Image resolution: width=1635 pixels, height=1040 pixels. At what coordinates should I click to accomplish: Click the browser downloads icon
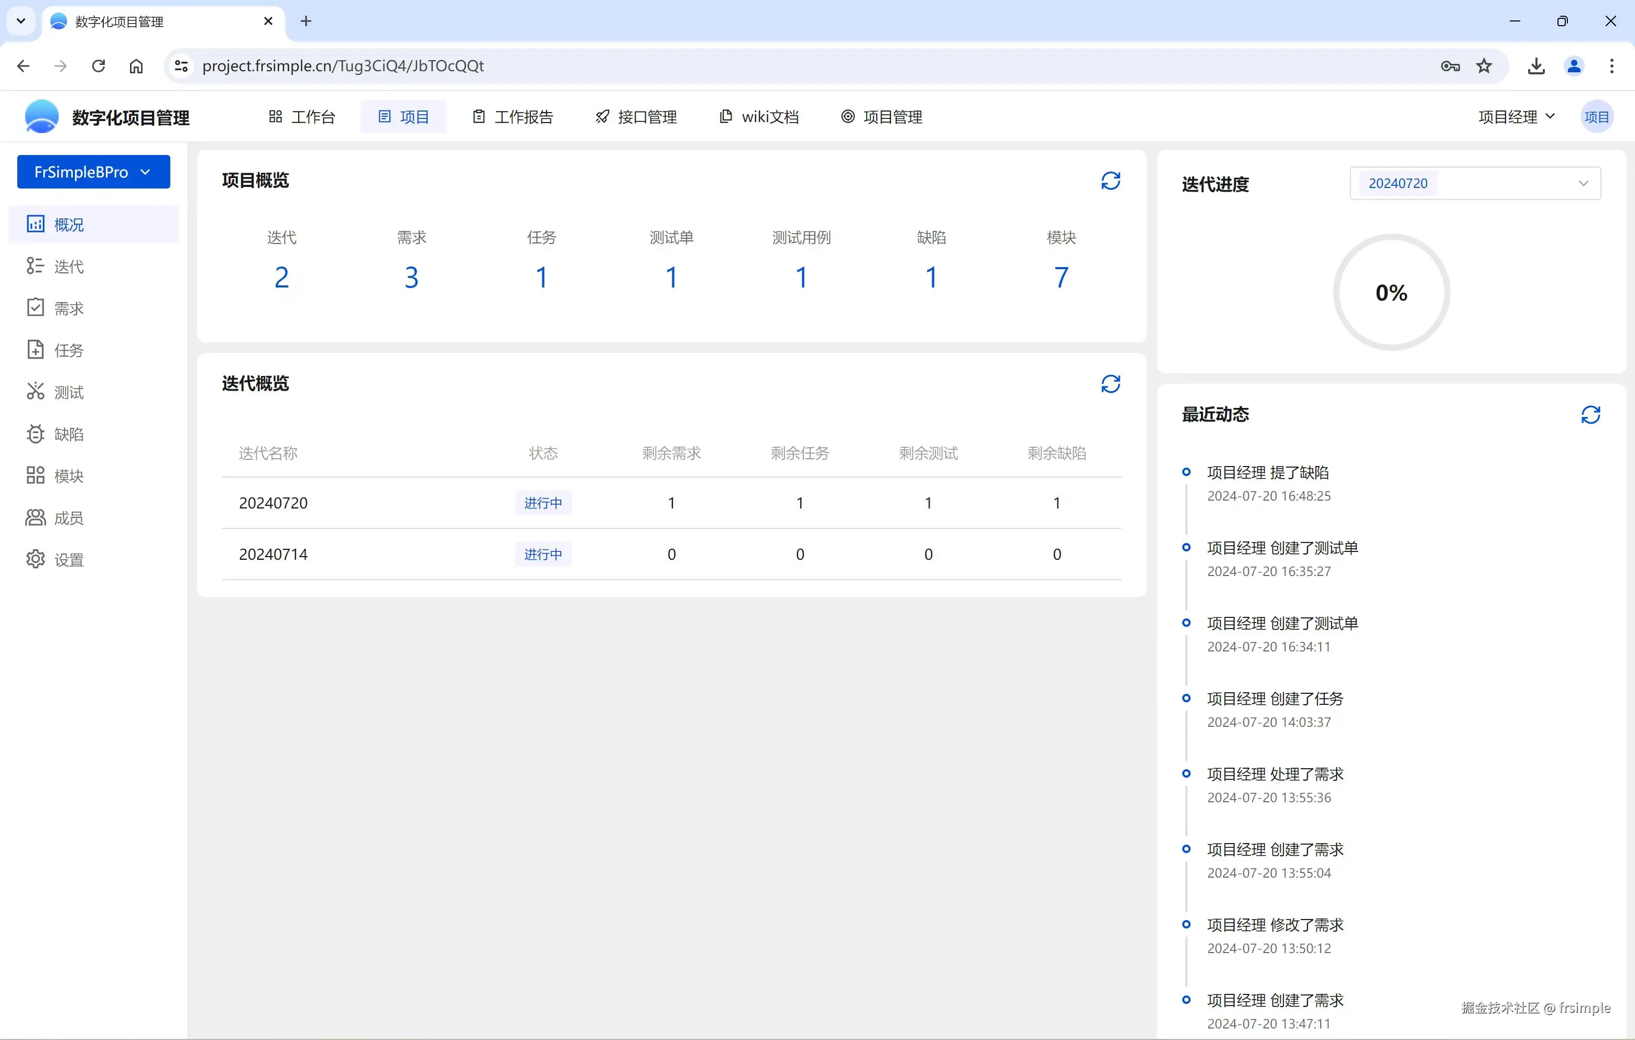click(x=1536, y=66)
